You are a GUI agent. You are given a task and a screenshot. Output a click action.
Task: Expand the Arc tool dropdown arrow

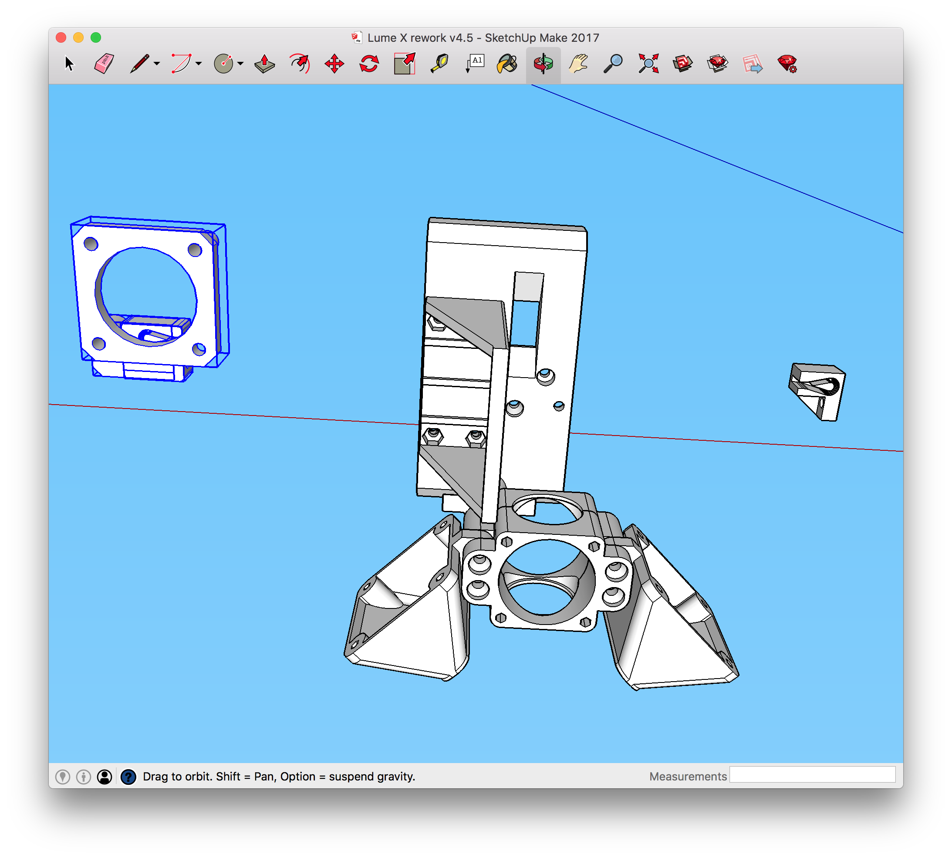[x=199, y=64]
